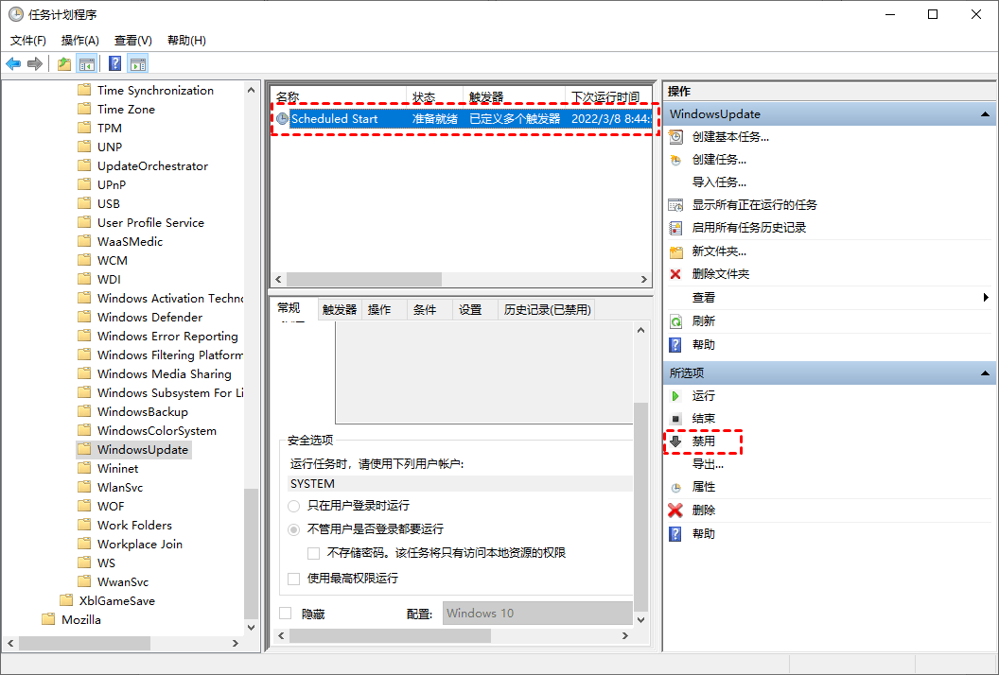Check the 隐藏 (hidden) checkbox

286,614
